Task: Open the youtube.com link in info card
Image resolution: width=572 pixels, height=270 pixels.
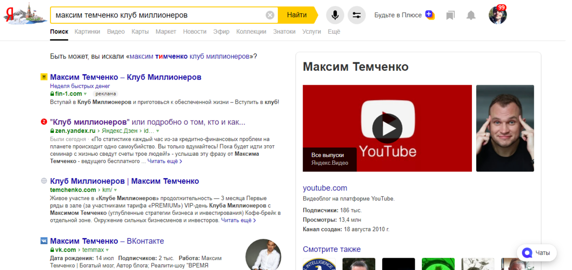Action: click(325, 188)
